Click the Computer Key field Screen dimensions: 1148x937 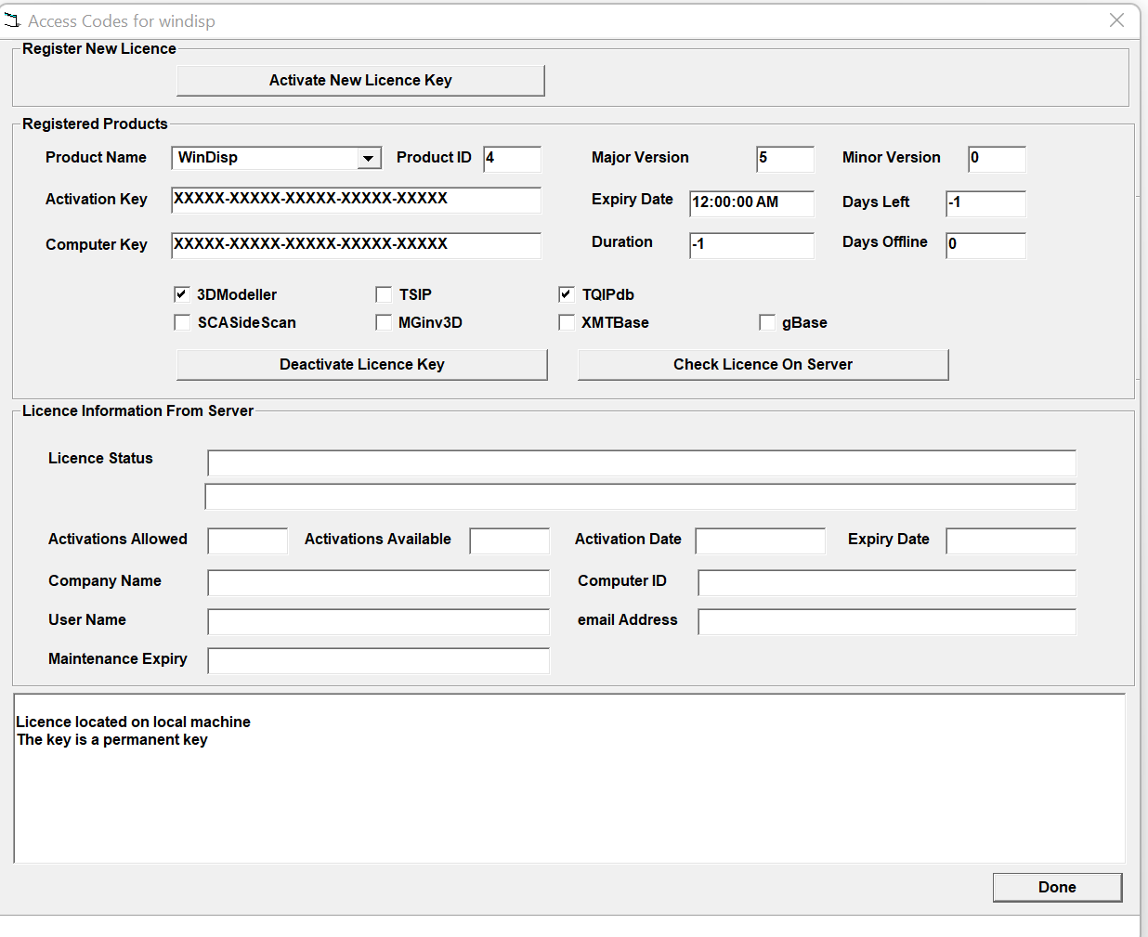point(356,245)
